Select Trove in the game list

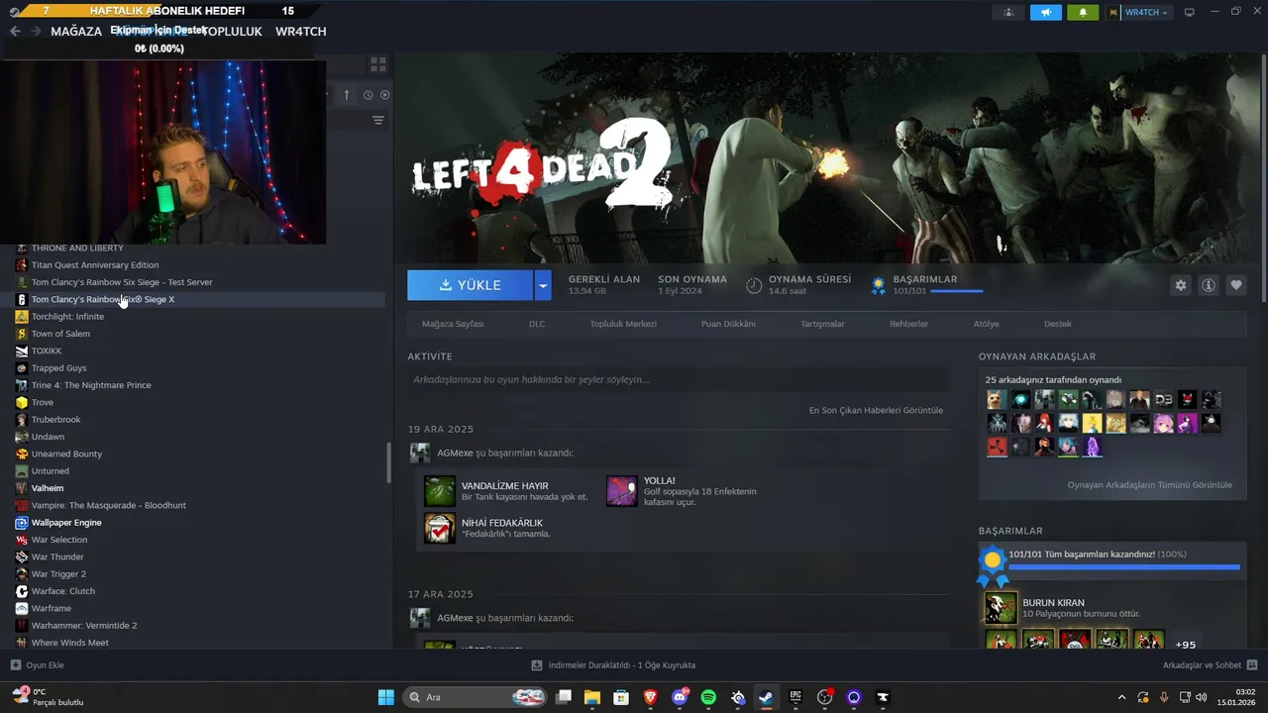point(43,402)
